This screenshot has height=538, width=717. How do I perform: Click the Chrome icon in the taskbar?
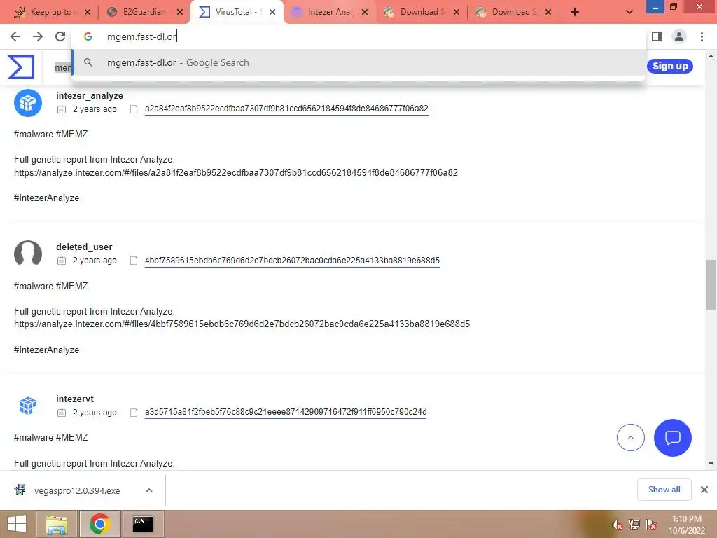point(99,524)
